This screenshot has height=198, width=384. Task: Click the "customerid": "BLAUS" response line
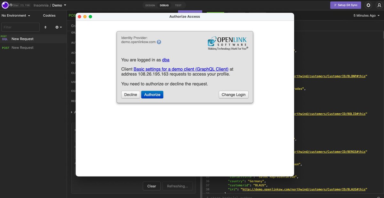tap(248, 185)
